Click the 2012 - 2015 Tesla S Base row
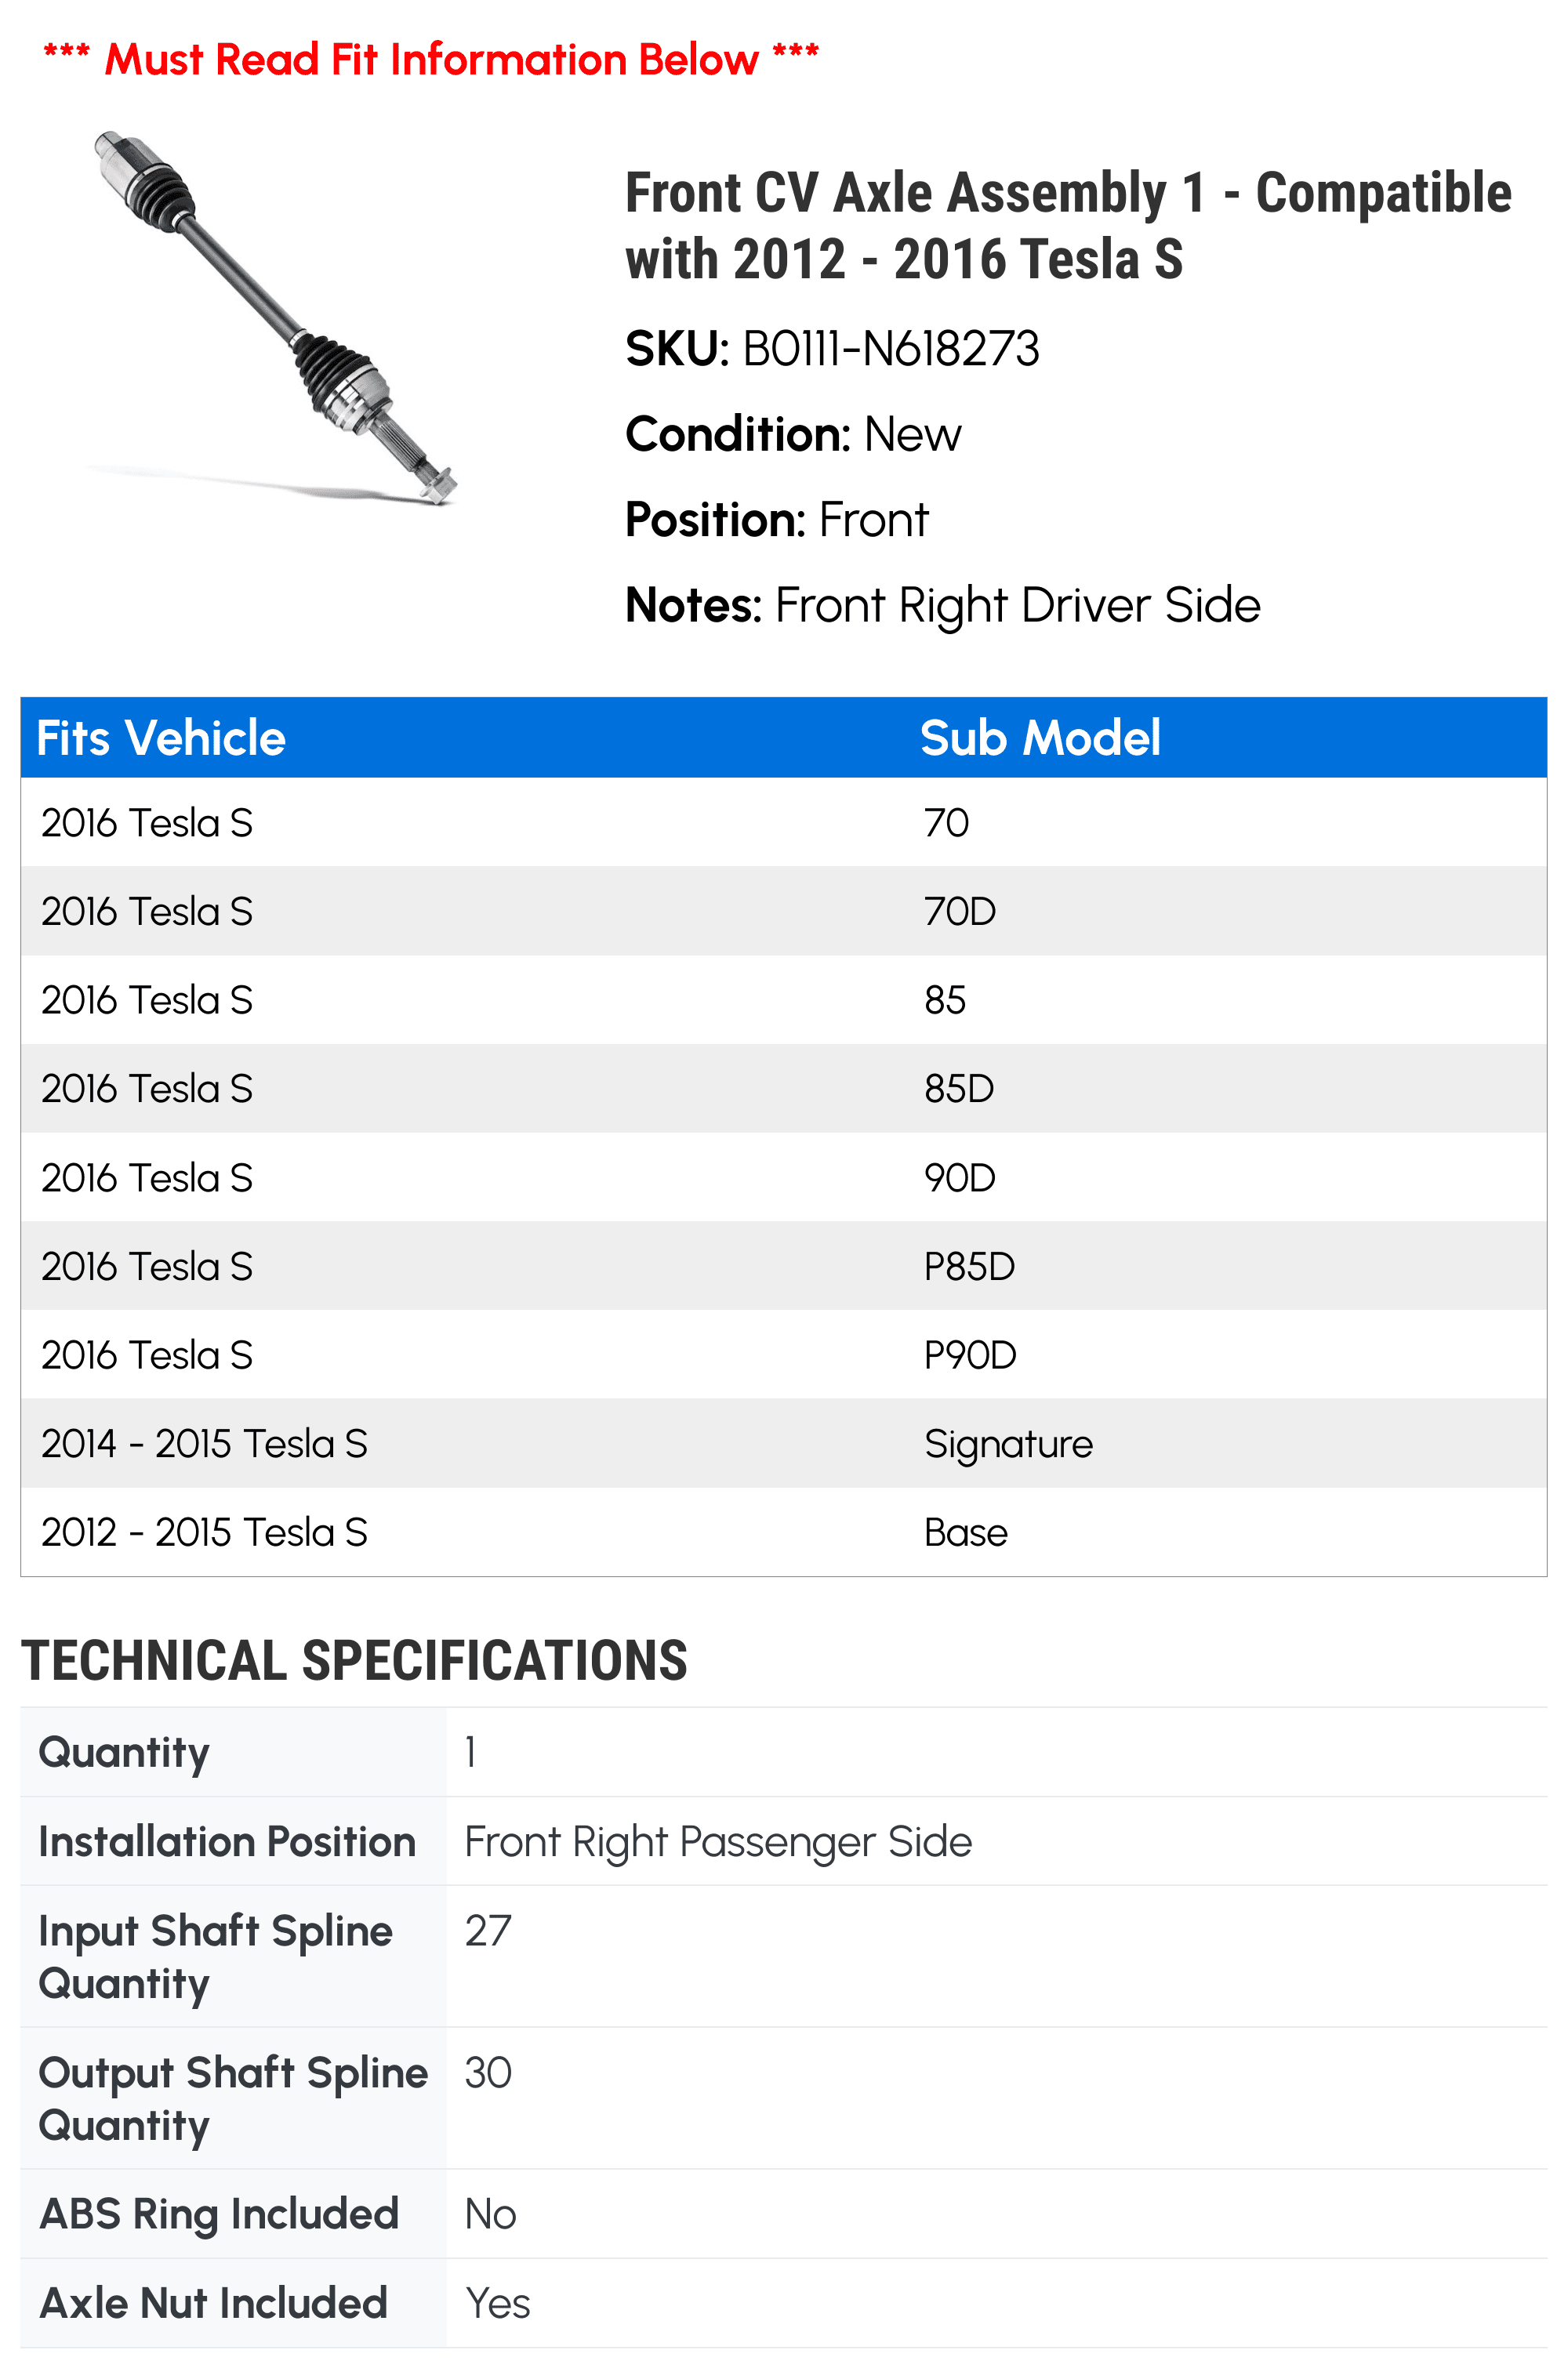Screen dimensions: 1568x2368 pyautogui.click(x=784, y=1532)
